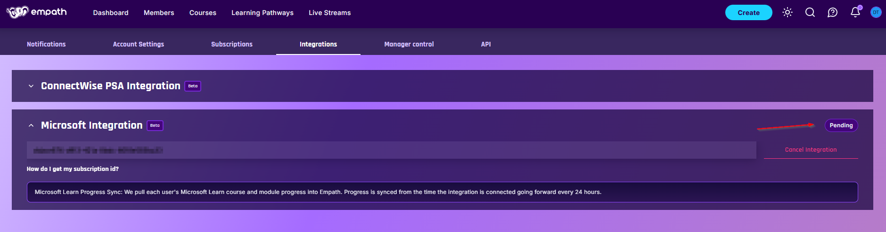Open the help chat bubble icon

coord(832,13)
